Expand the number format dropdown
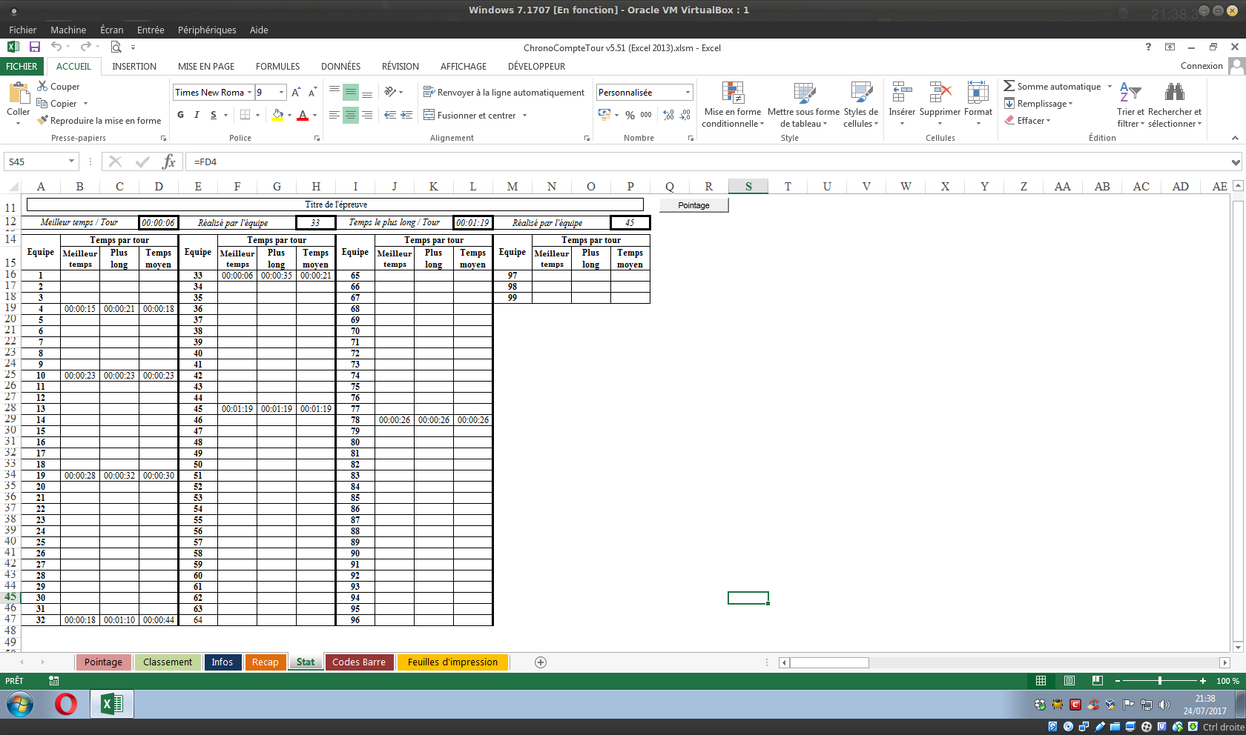 [x=688, y=93]
